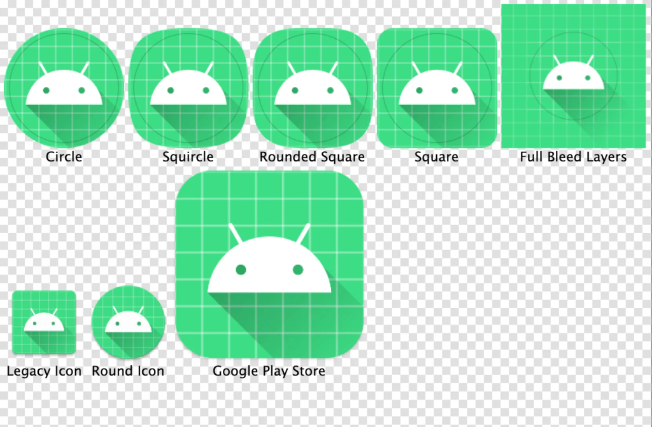This screenshot has width=652, height=427.
Task: Choose the Square icon preview
Action: point(437,88)
